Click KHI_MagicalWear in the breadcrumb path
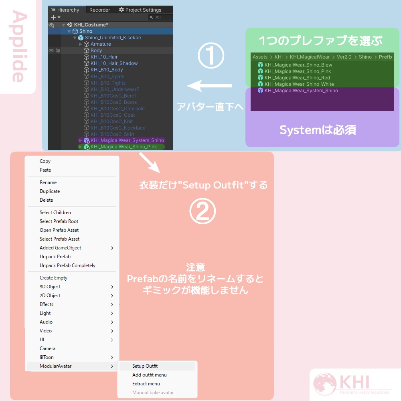The height and width of the screenshot is (401, 401). coord(310,57)
